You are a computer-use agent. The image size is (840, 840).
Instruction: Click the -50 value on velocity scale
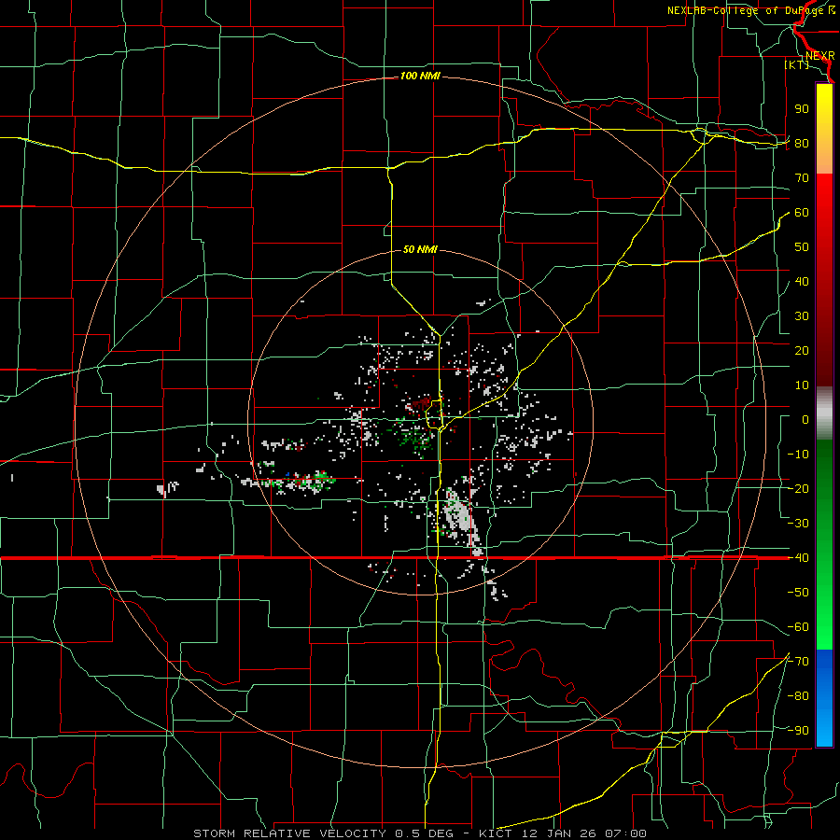[x=798, y=593]
